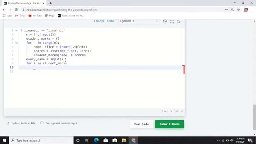Image resolution: width=256 pixels, height=144 pixels.
Task: Open the zoom magnifier icon in address bar
Action: pyautogui.click(x=232, y=10)
